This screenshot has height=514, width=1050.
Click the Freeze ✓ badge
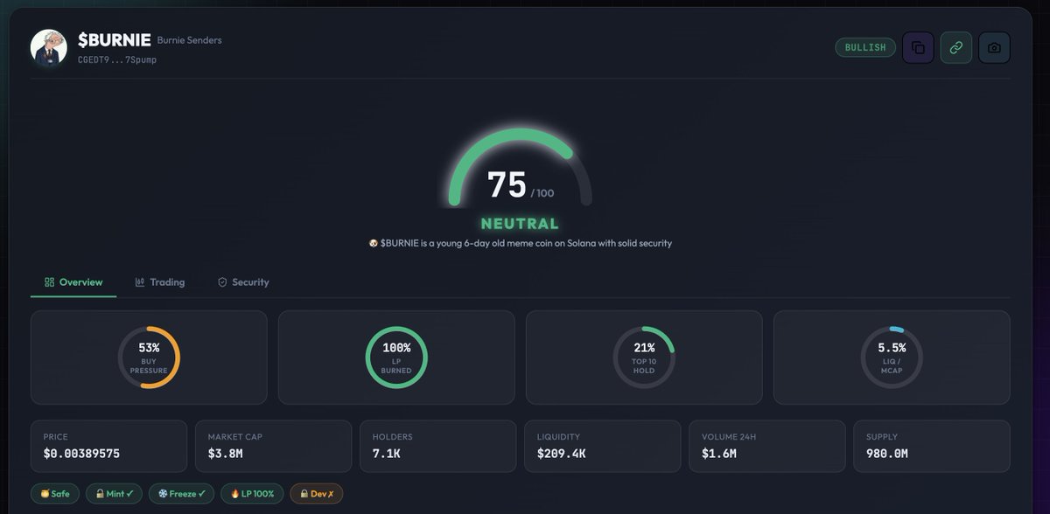(182, 494)
